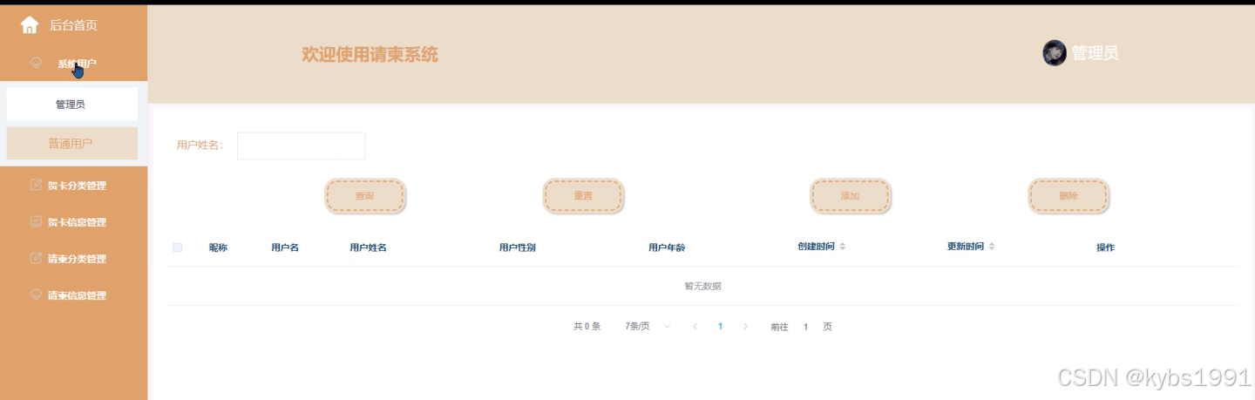
Task: Click the 管理员 name in the header
Action: (1095, 53)
